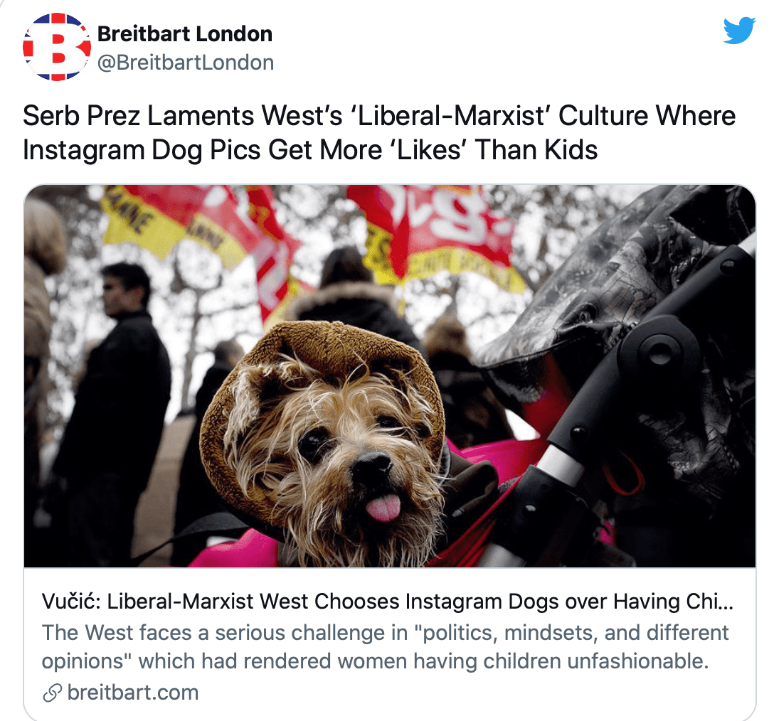This screenshot has width=774, height=721.
Task: Click the chain link icon beside breitbart.com
Action: 52,693
